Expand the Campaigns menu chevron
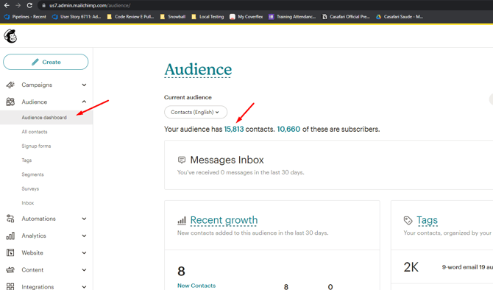 84,85
